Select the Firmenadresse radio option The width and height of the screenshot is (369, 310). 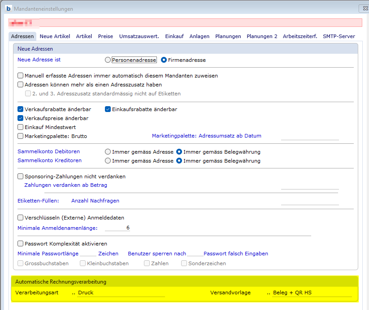164,60
